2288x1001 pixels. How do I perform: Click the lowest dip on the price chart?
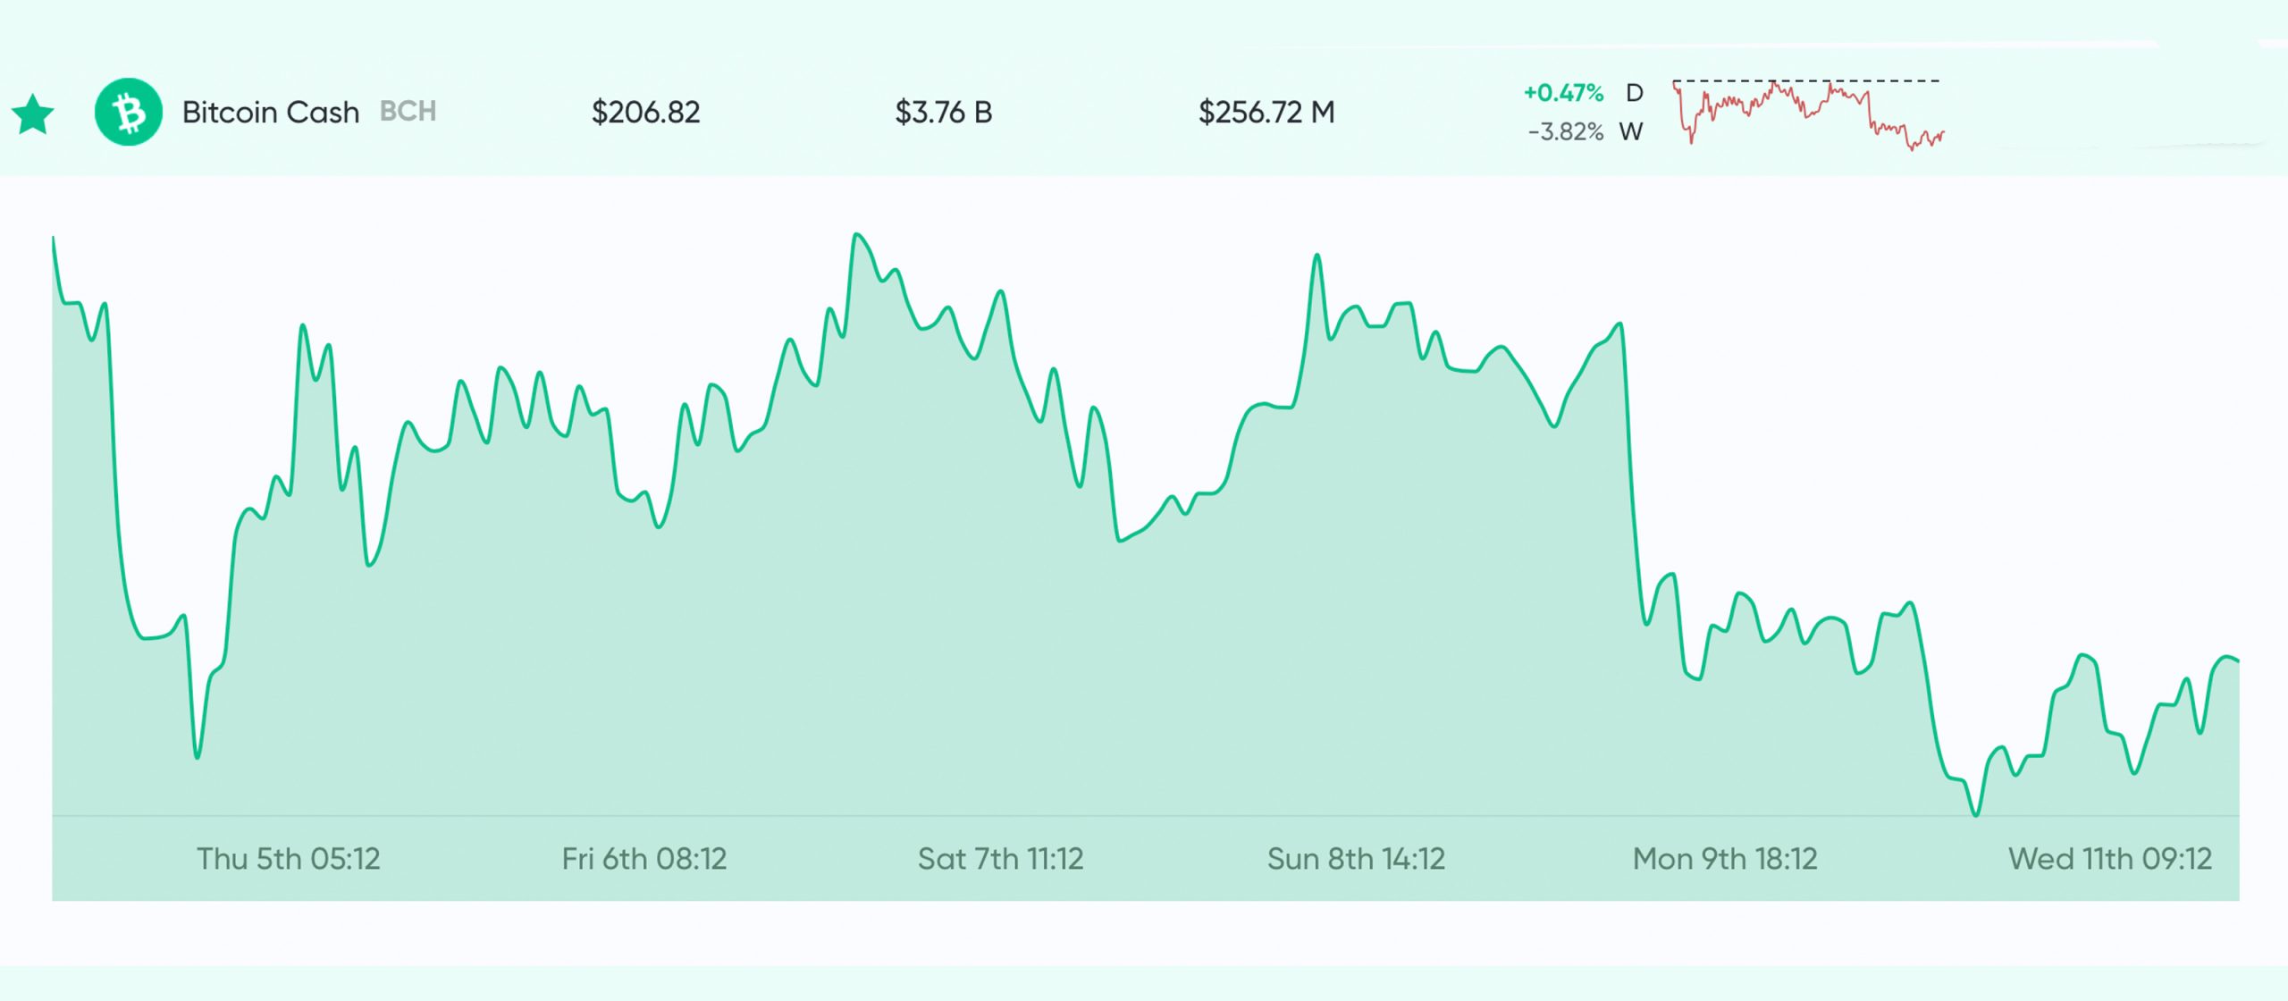(x=1975, y=814)
